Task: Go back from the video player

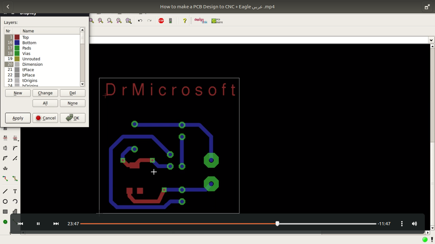Action: (8, 6)
